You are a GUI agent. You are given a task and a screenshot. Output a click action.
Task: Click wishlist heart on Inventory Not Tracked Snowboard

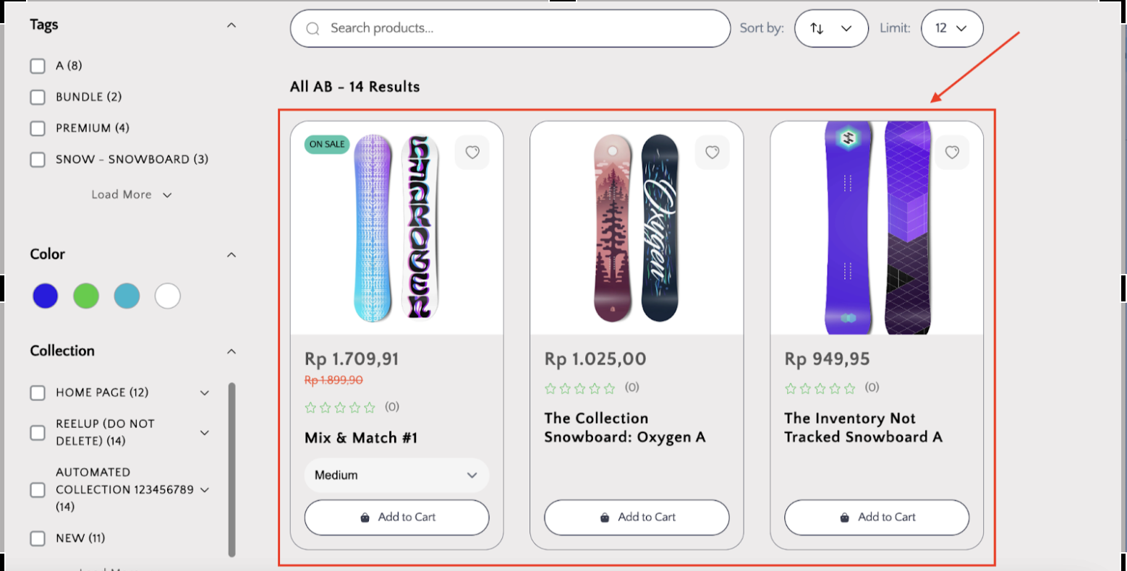pos(952,153)
